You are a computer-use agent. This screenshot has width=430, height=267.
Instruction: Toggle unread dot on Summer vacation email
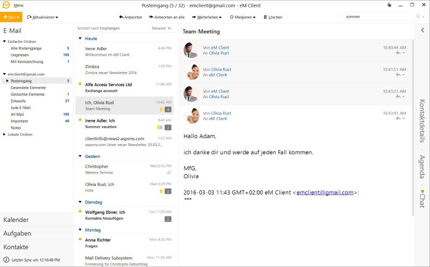pos(80,120)
